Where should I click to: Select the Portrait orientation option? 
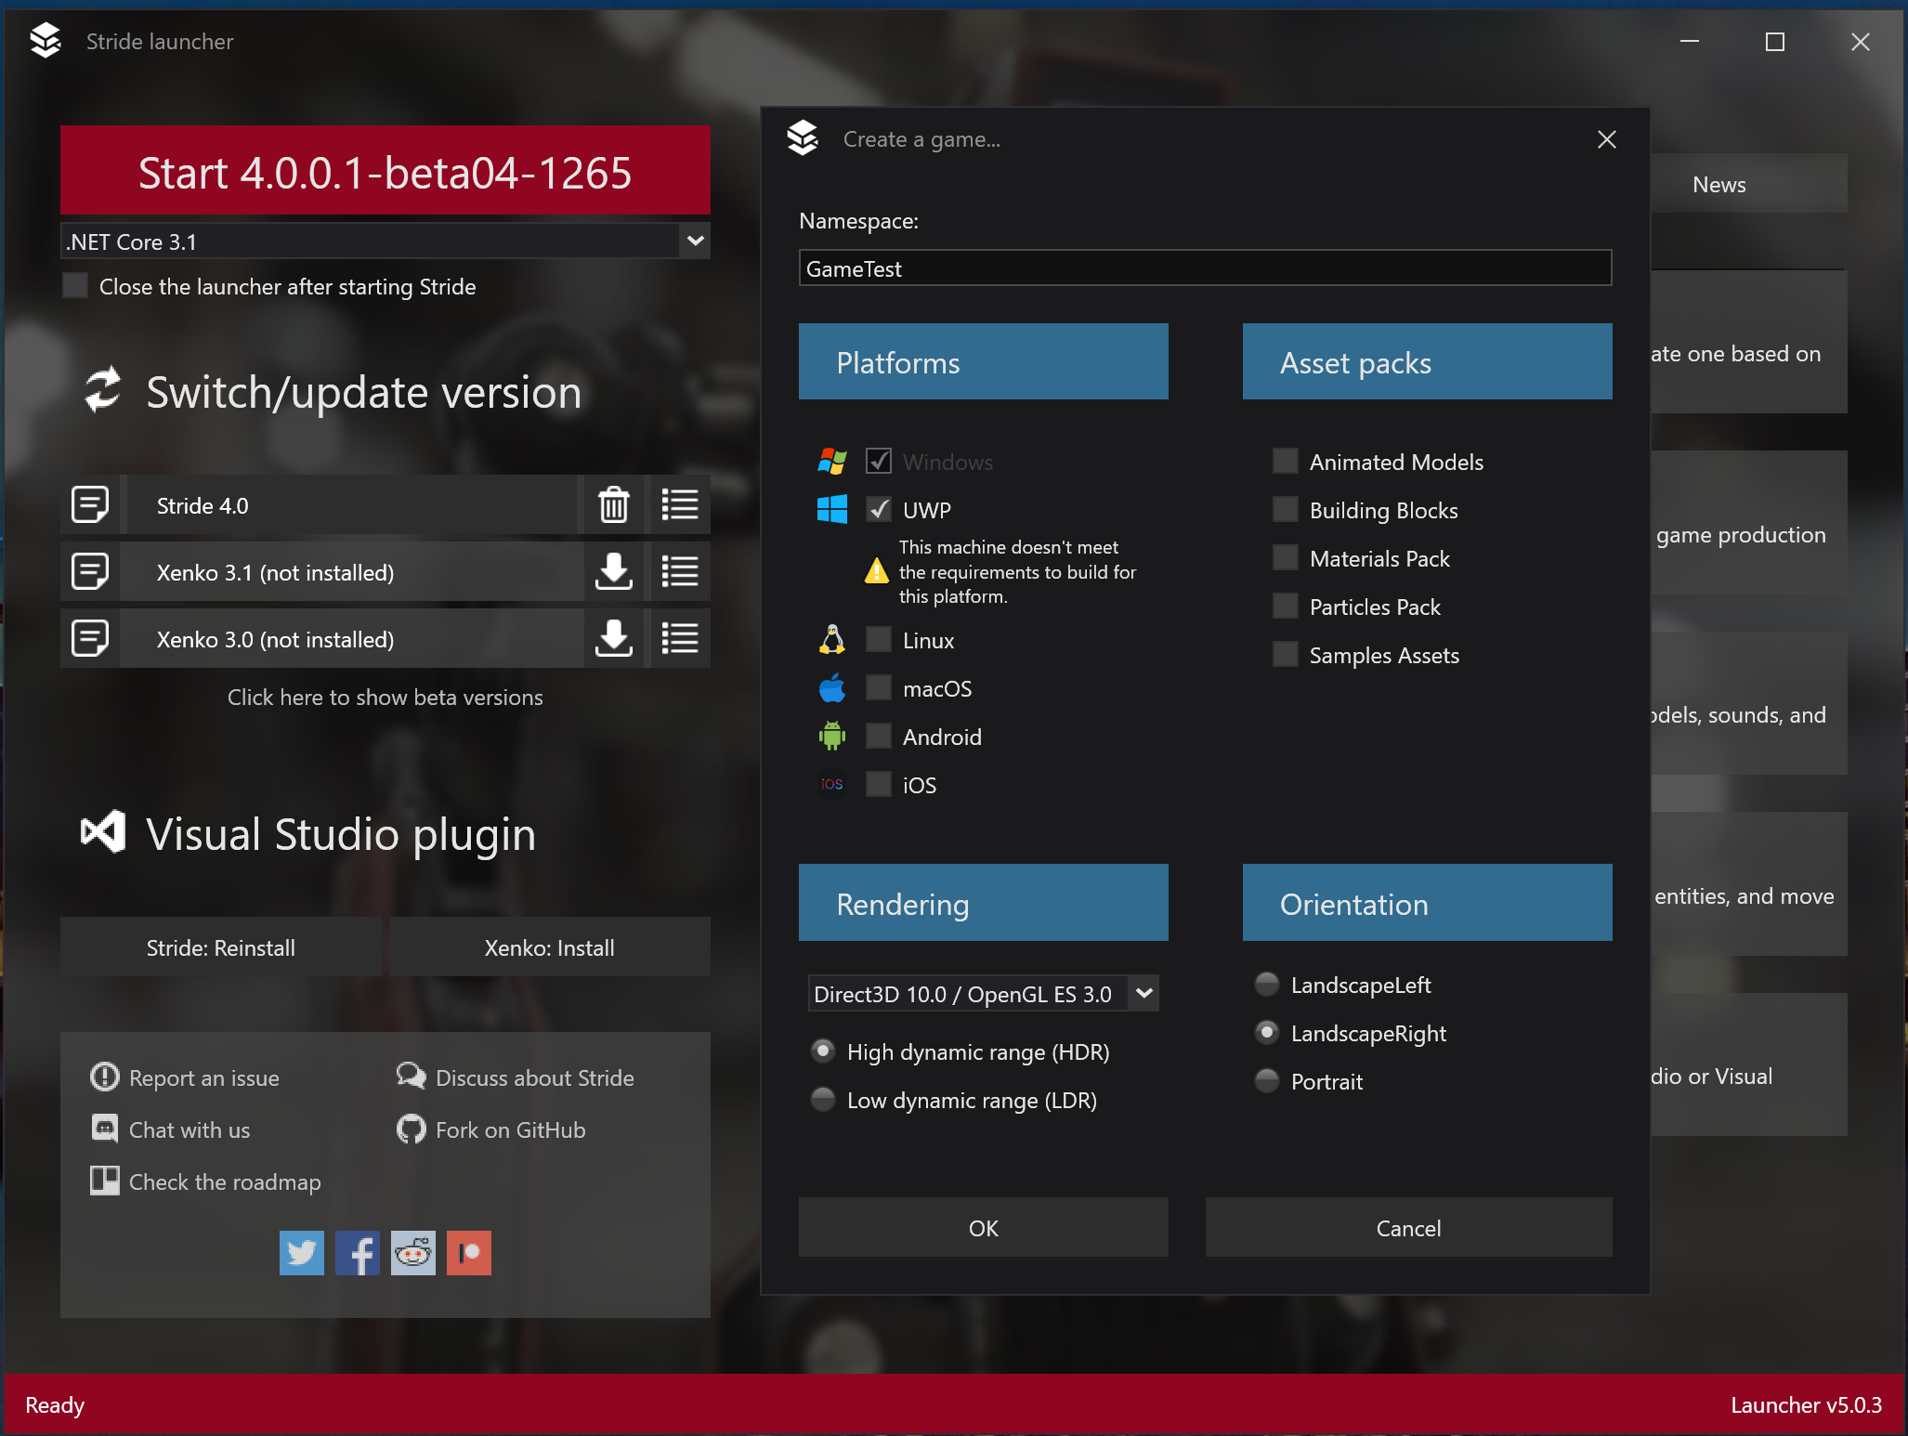point(1266,1081)
